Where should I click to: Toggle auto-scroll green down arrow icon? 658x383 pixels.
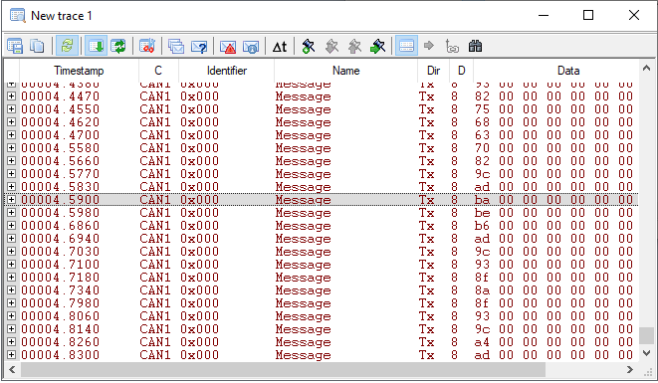click(x=96, y=46)
